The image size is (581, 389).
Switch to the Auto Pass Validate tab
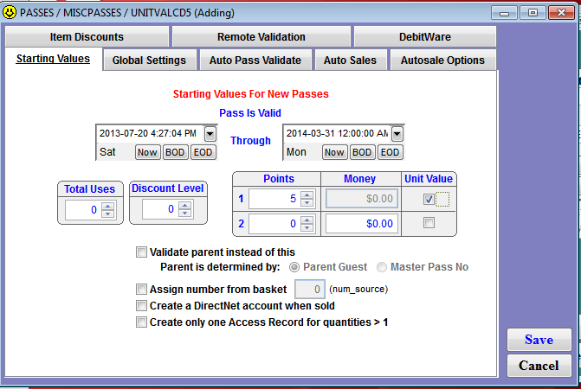click(255, 60)
